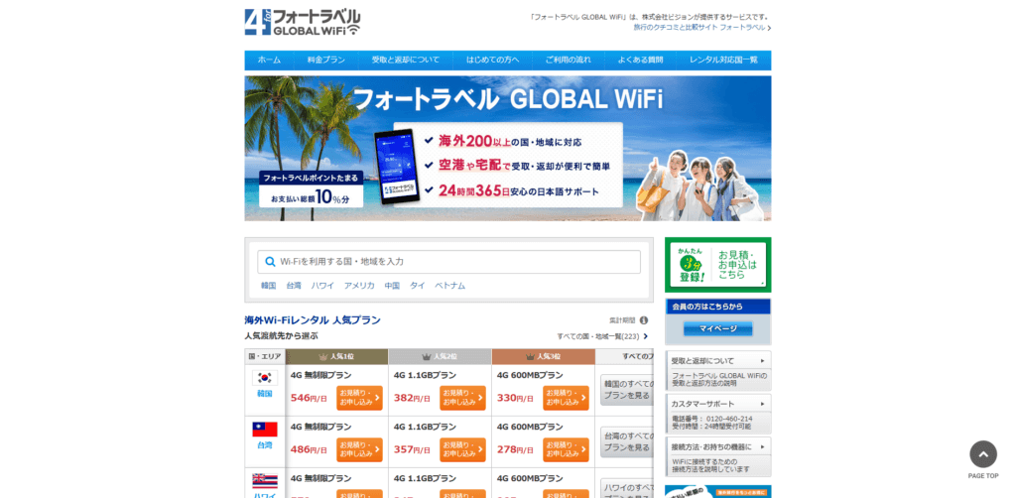Click the crown icon on 人気3位

coord(530,357)
